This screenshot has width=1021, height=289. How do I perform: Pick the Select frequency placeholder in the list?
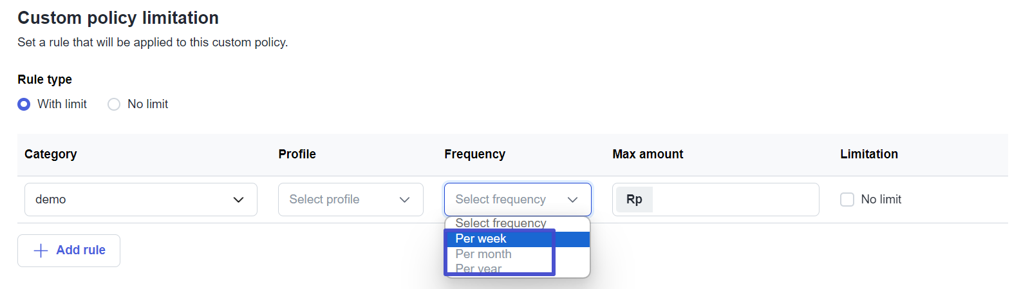pos(501,223)
